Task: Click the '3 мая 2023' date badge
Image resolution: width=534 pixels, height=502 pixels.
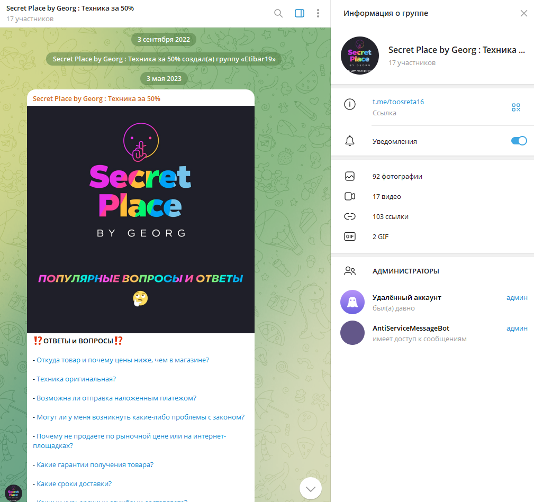Action: coord(164,79)
